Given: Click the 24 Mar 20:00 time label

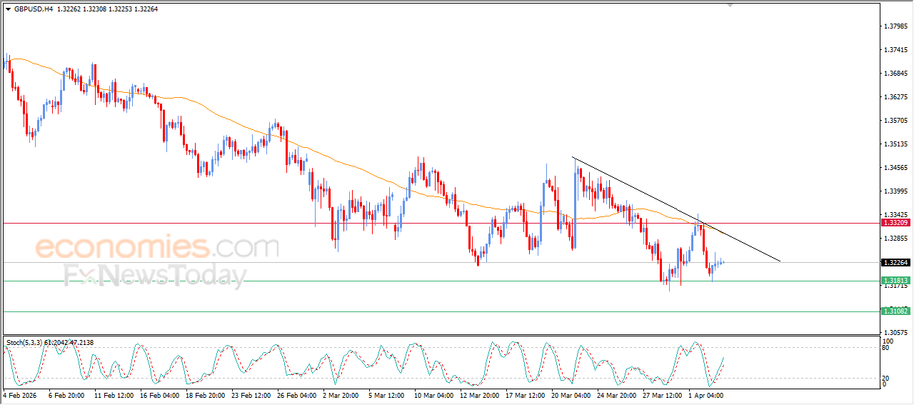Looking at the screenshot, I should [x=618, y=394].
